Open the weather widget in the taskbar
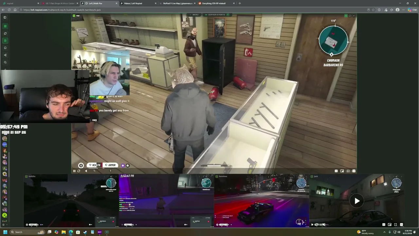419x236 pixels. click(x=365, y=232)
